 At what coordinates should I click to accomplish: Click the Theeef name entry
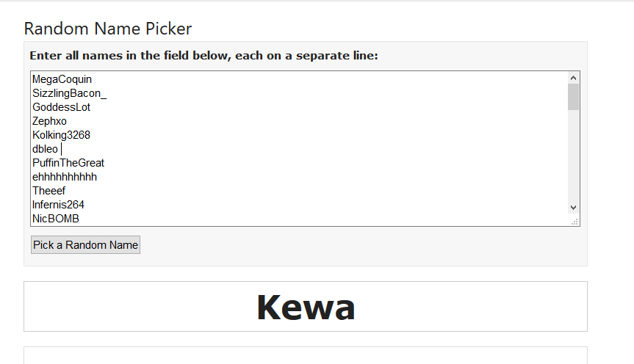(48, 191)
